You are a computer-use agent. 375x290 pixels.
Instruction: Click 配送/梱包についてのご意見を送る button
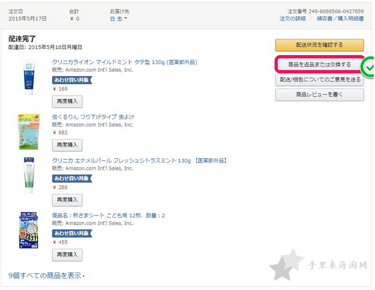coord(319,79)
